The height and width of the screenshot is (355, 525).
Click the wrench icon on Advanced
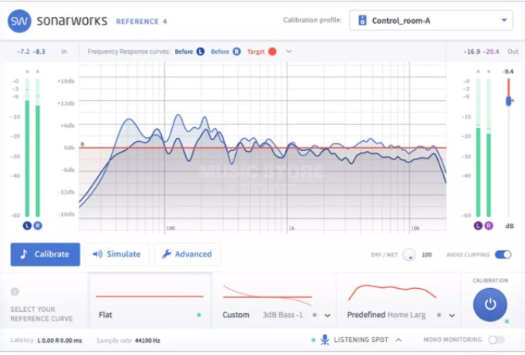167,254
